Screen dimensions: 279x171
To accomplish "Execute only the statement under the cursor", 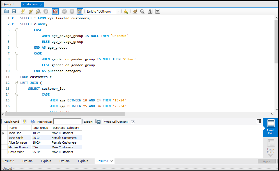I will [x=31, y=11].
